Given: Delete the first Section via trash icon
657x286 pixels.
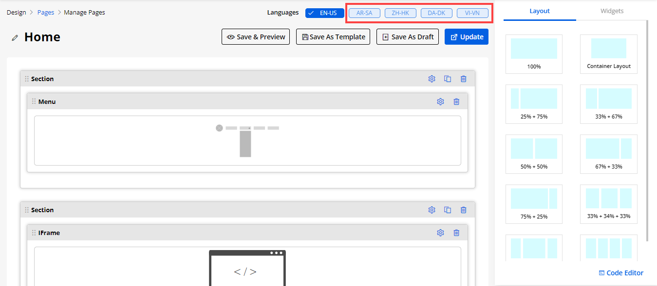Looking at the screenshot, I should [x=464, y=79].
